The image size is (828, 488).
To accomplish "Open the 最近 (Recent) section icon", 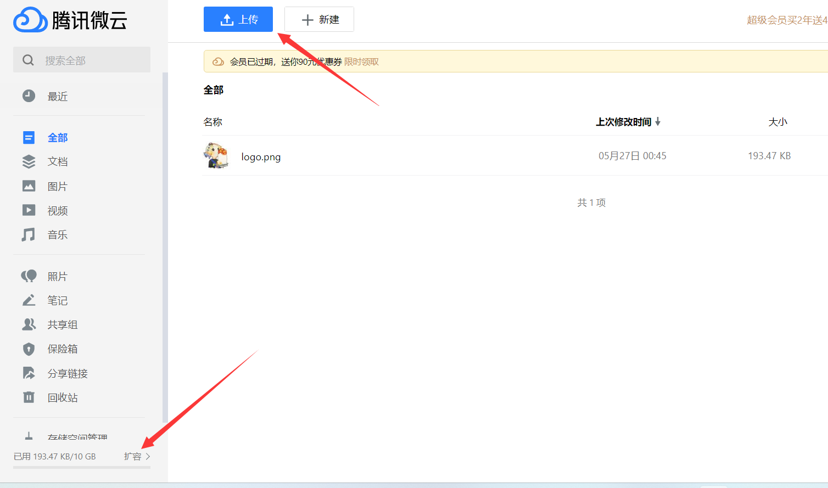I will click(29, 96).
